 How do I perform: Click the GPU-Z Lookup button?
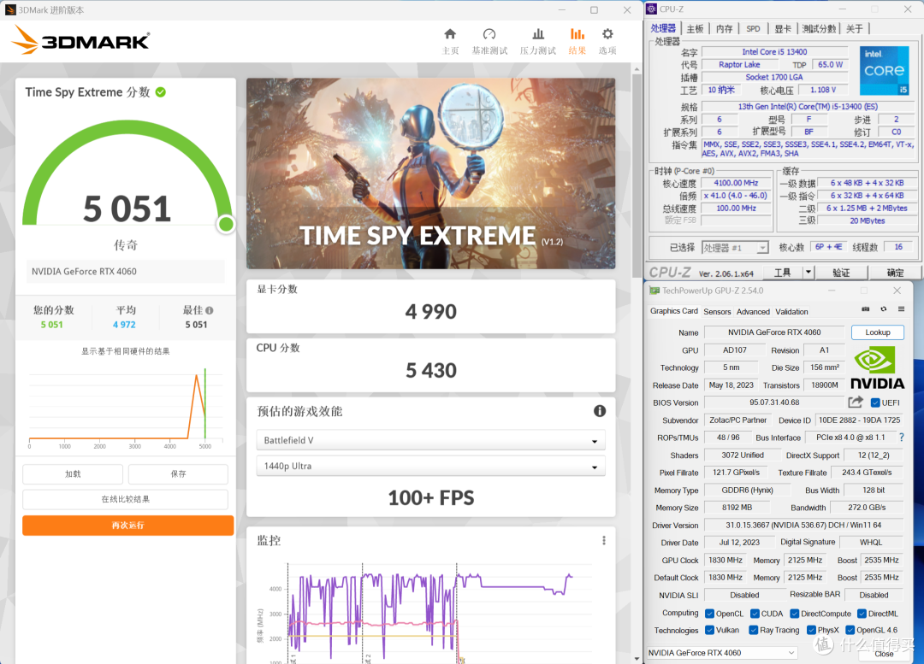878,332
